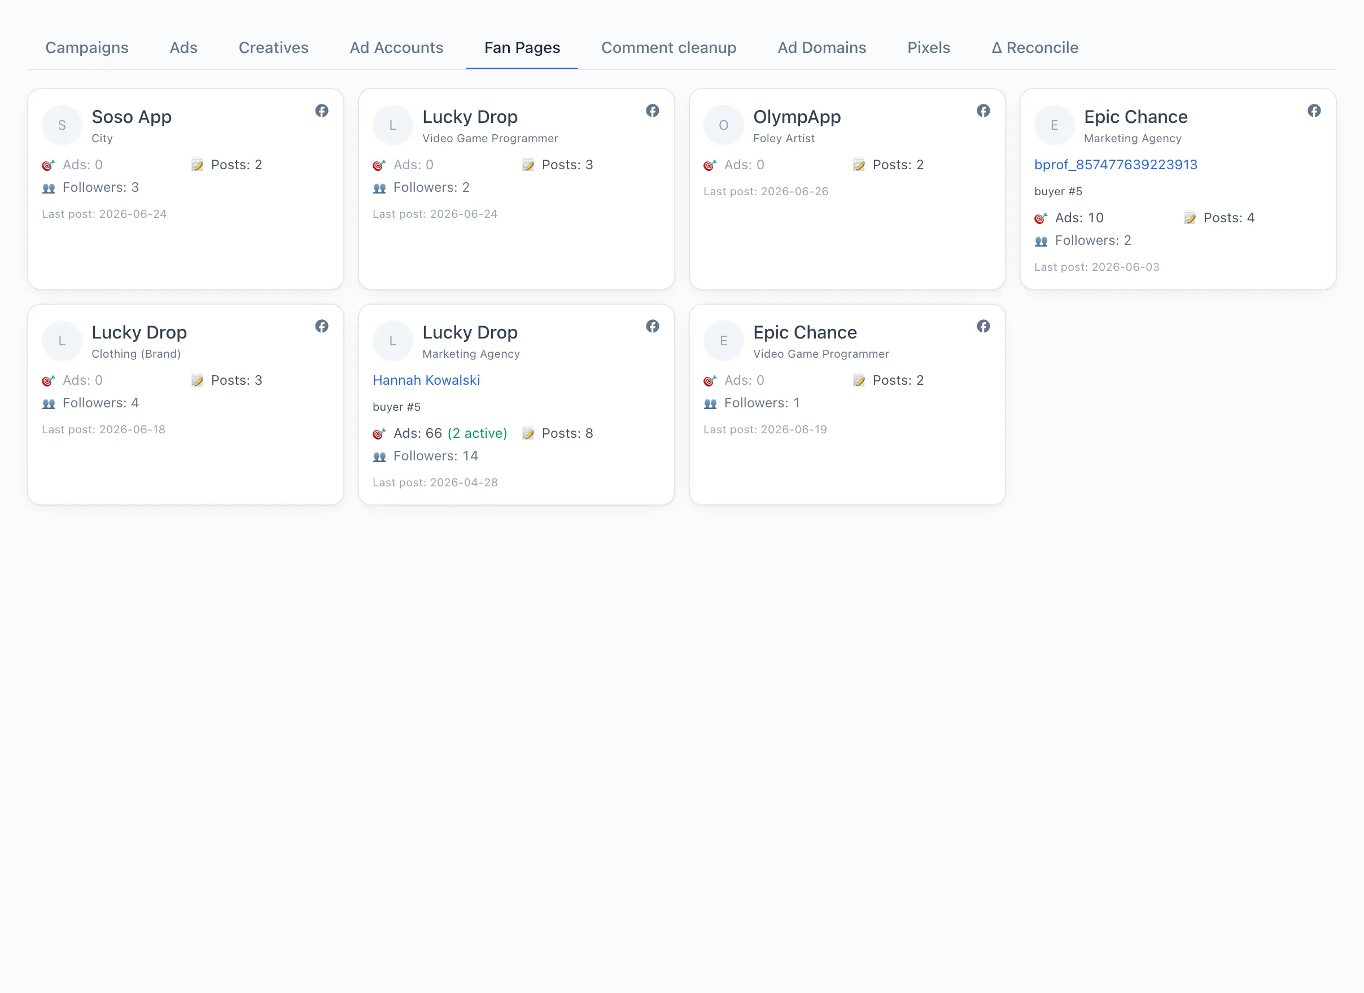Click the posts memo icon on OlympApp card
The height and width of the screenshot is (993, 1364).
pos(859,165)
